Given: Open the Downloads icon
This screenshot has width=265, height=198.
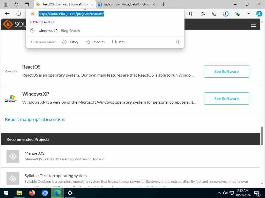Looking at the screenshot, I should click(x=226, y=14).
